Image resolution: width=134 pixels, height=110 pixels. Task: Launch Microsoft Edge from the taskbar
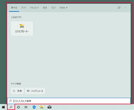(34, 107)
